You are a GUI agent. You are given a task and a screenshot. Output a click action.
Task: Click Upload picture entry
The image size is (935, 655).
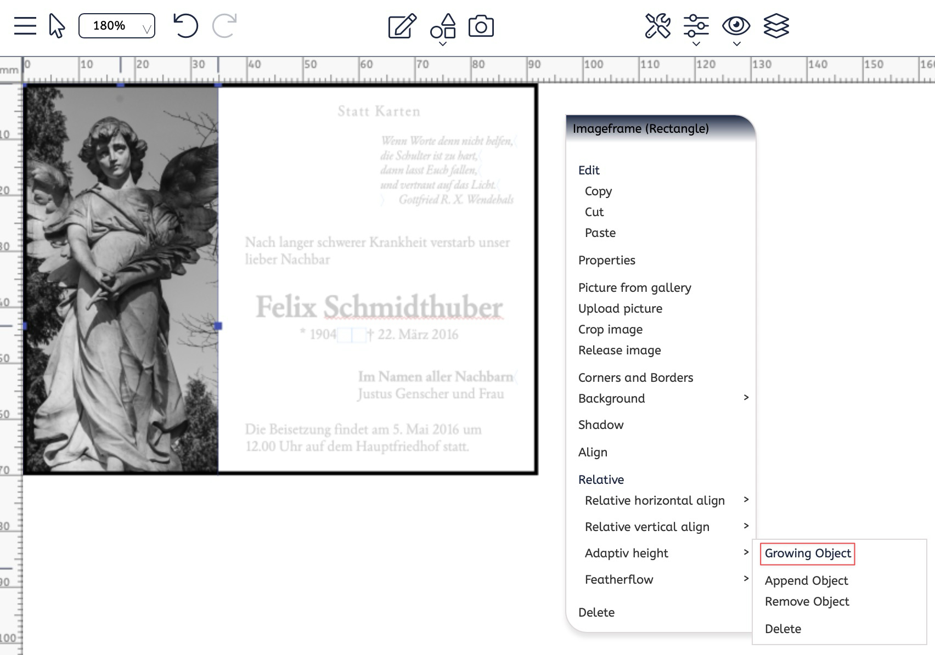click(620, 308)
